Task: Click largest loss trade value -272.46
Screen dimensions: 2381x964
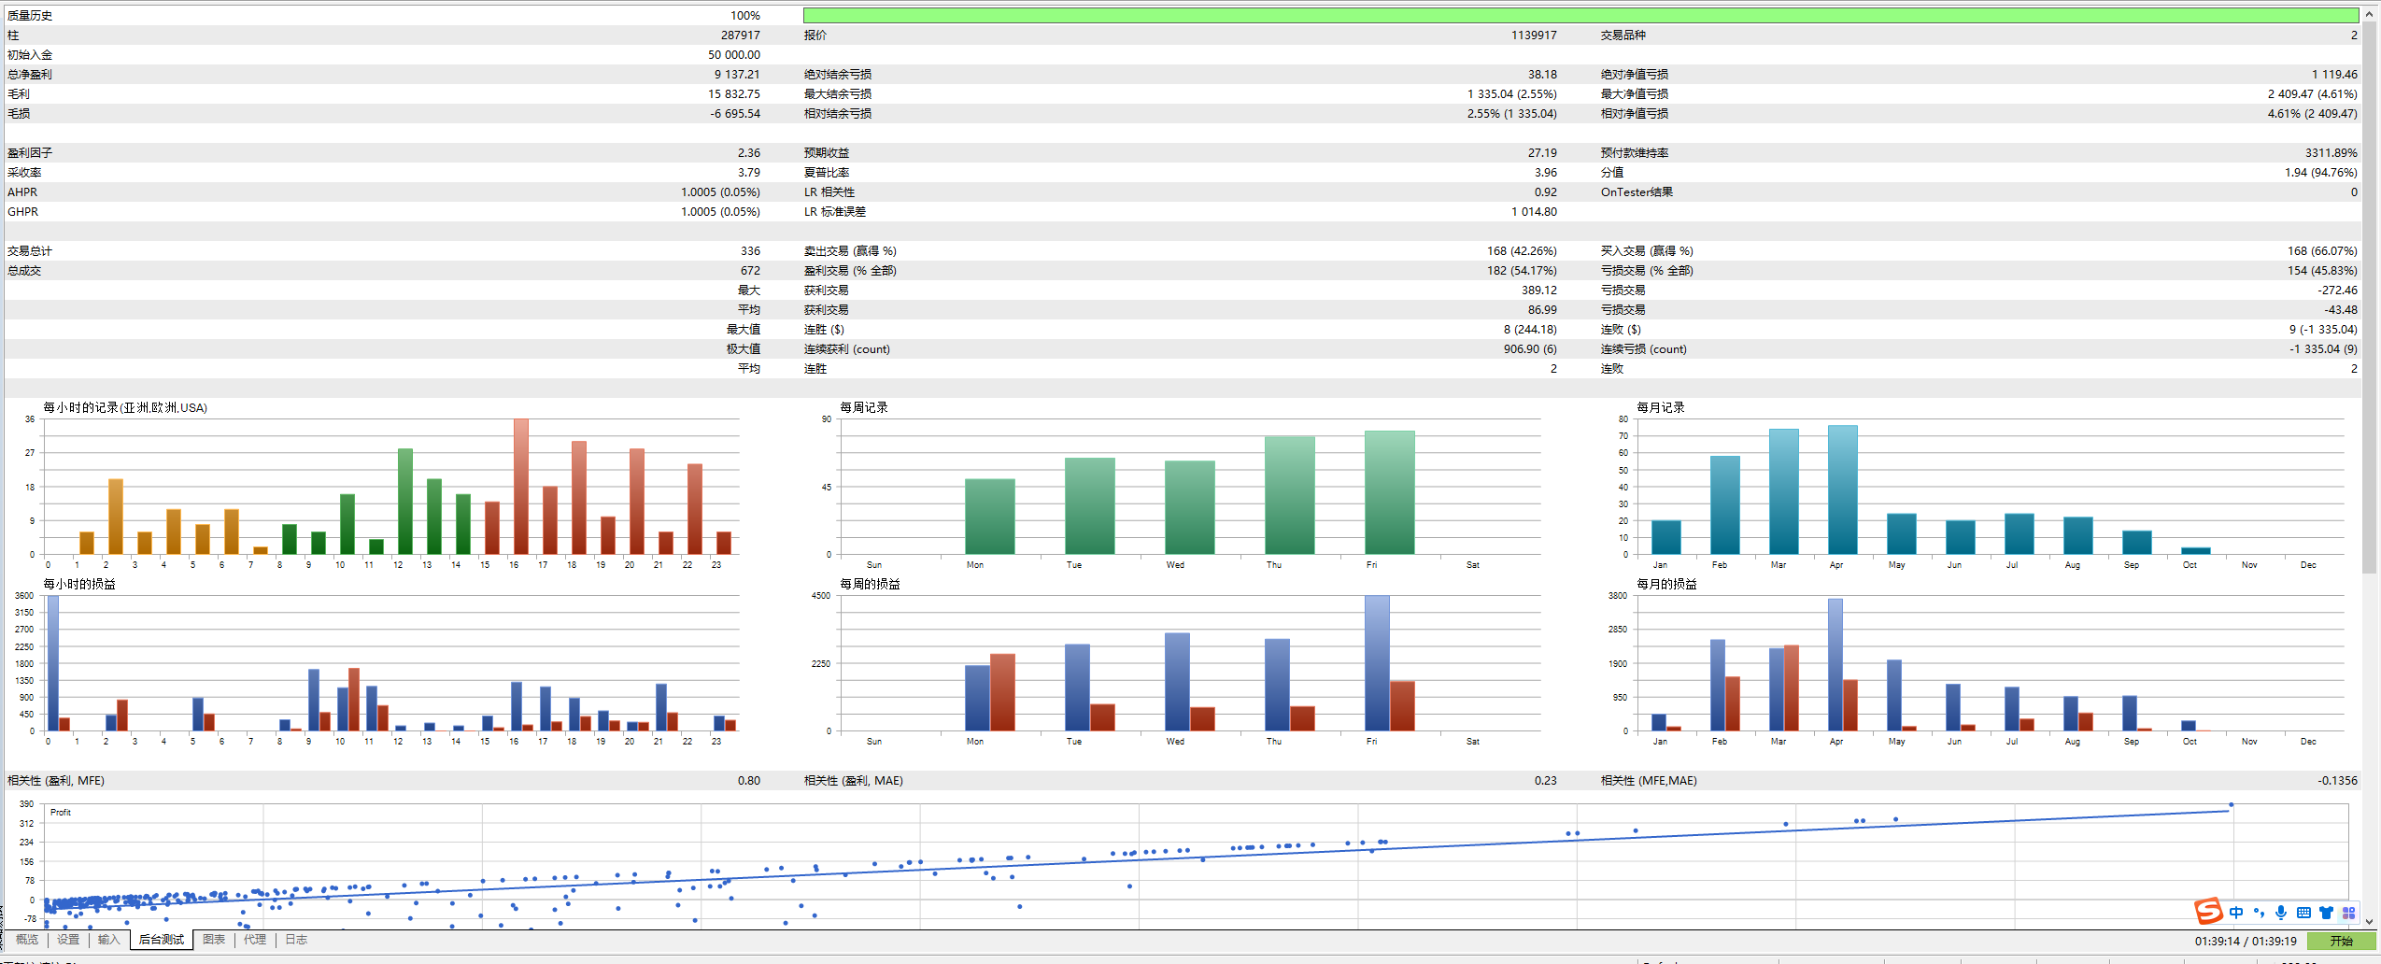Action: (x=2337, y=290)
